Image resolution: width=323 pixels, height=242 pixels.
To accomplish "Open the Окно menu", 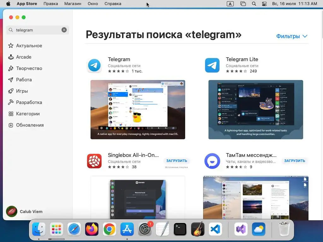I will [x=93, y=4].
